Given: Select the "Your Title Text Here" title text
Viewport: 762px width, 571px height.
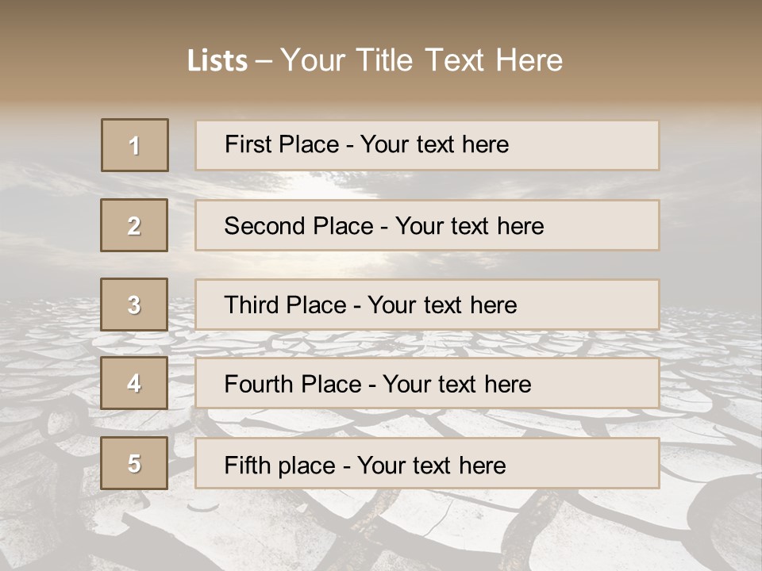Looking at the screenshot, I should point(421,60).
